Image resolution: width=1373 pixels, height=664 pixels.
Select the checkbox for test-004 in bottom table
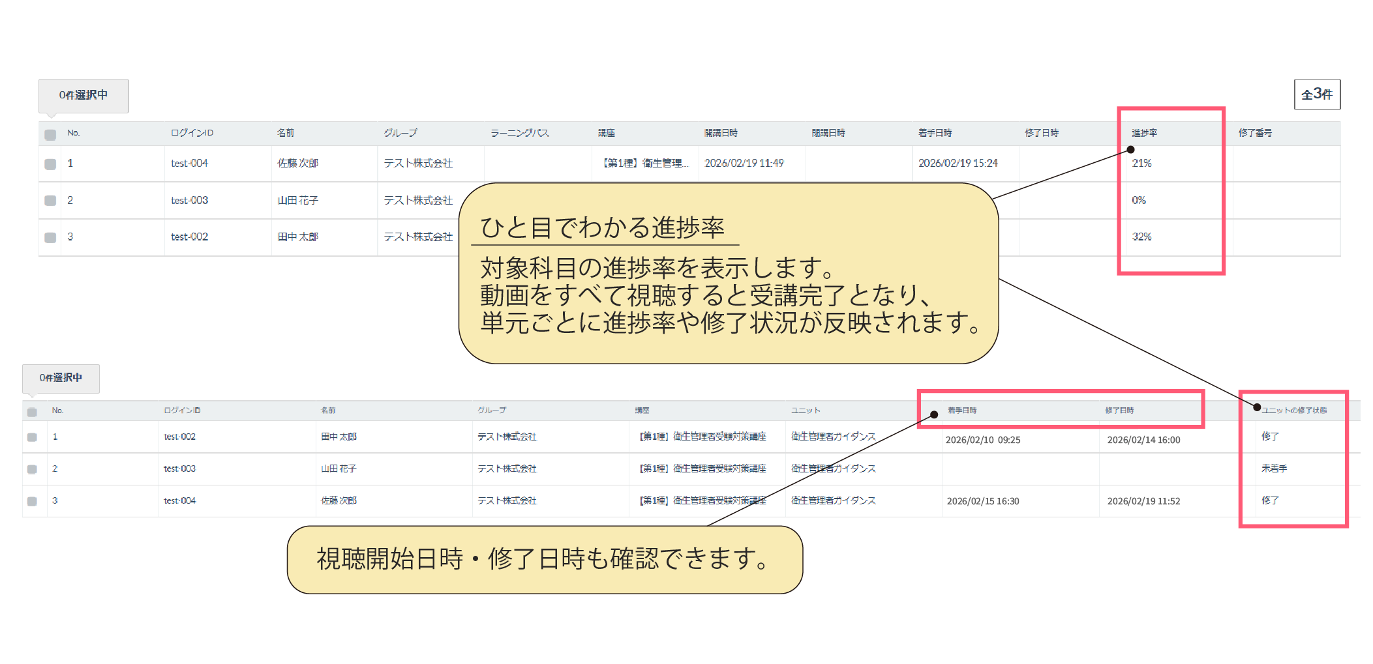33,500
